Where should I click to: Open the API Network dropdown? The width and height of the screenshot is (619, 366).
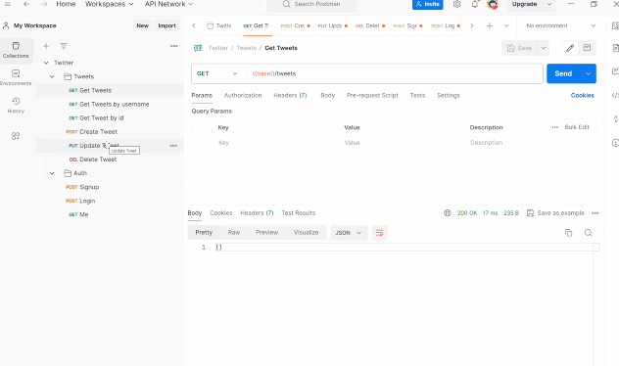169,4
